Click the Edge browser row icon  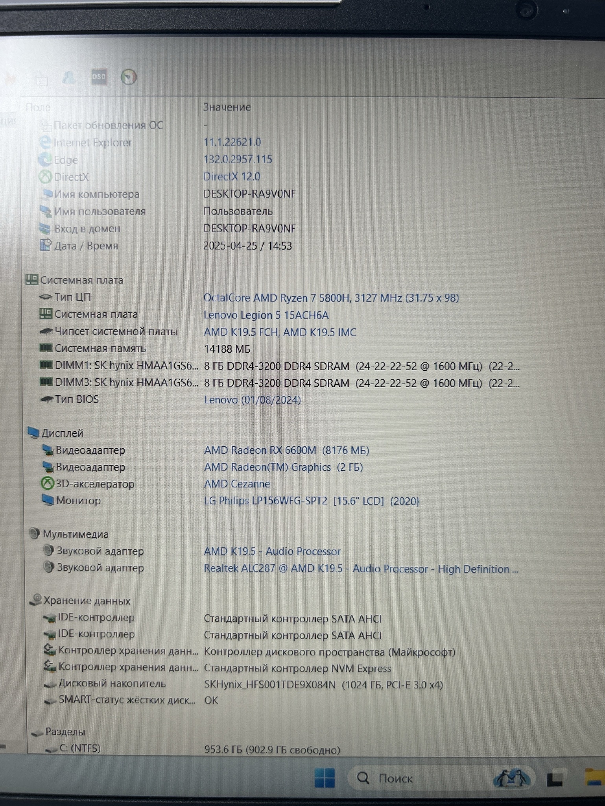click(x=45, y=160)
